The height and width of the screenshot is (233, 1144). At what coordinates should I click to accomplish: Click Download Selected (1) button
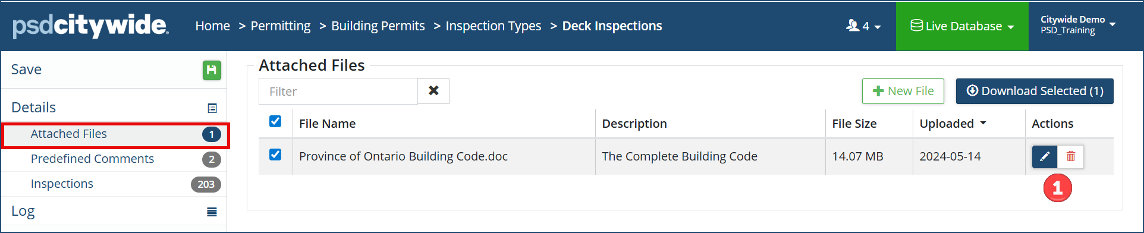[x=1035, y=91]
